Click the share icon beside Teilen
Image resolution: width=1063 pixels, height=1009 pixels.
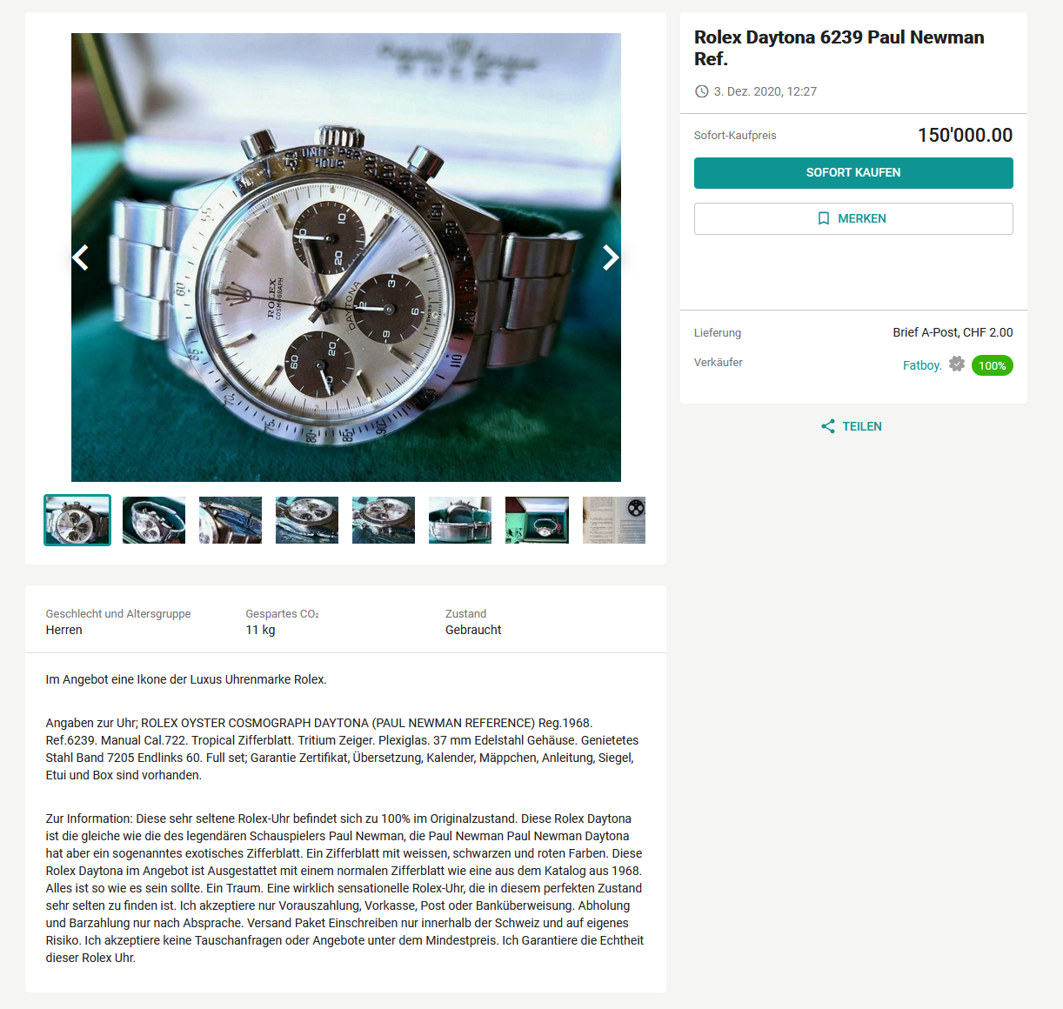coord(828,426)
